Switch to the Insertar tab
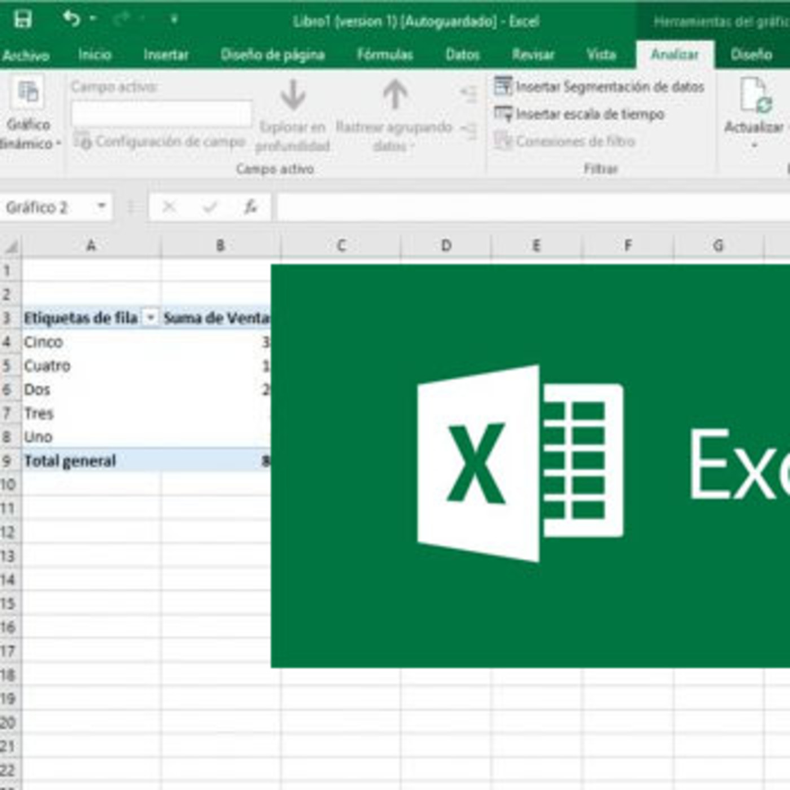 pos(165,54)
